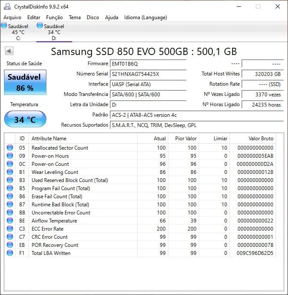Open the Tema menu

click(75, 17)
